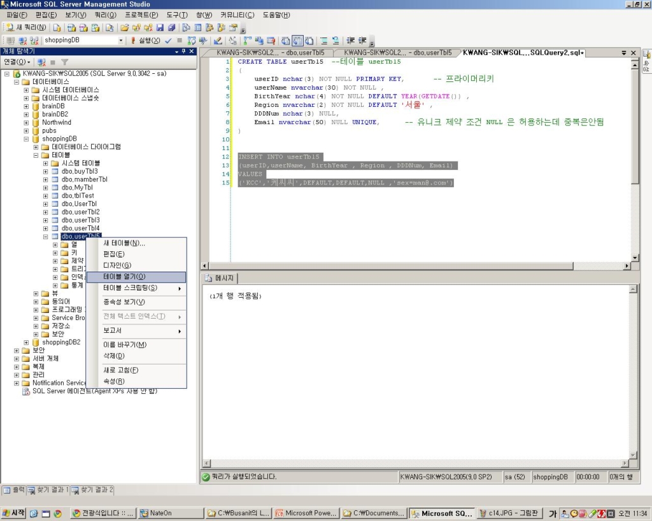Comment out the selected lines
This screenshot has width=652, height=521.
tap(324, 40)
